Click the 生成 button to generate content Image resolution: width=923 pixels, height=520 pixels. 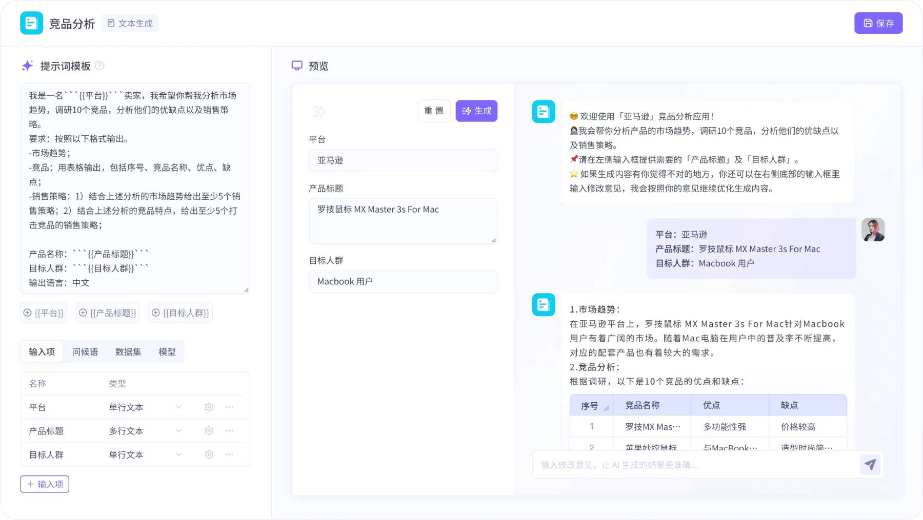pyautogui.click(x=476, y=111)
